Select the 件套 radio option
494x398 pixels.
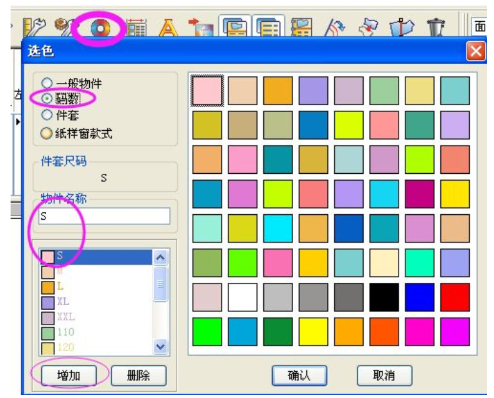tap(47, 115)
